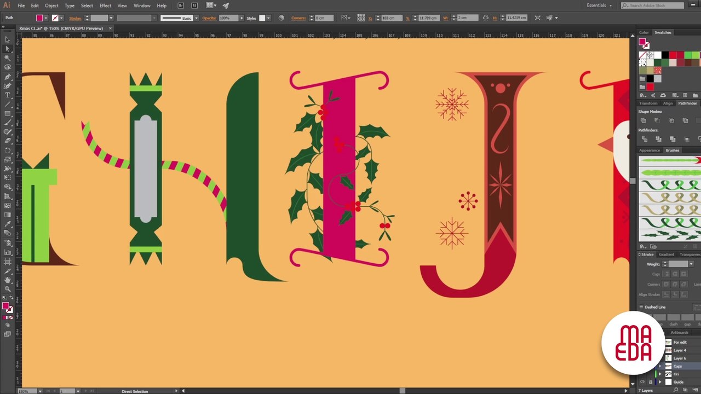
Task: Open the Basic brush definition dropdown
Action: pyautogui.click(x=196, y=18)
